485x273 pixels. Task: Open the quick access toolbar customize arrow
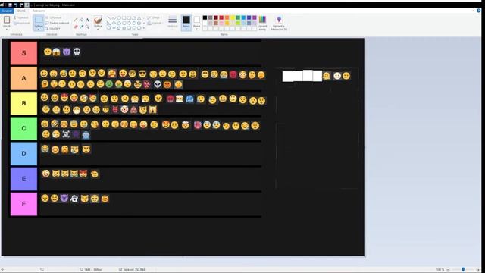click(x=31, y=5)
